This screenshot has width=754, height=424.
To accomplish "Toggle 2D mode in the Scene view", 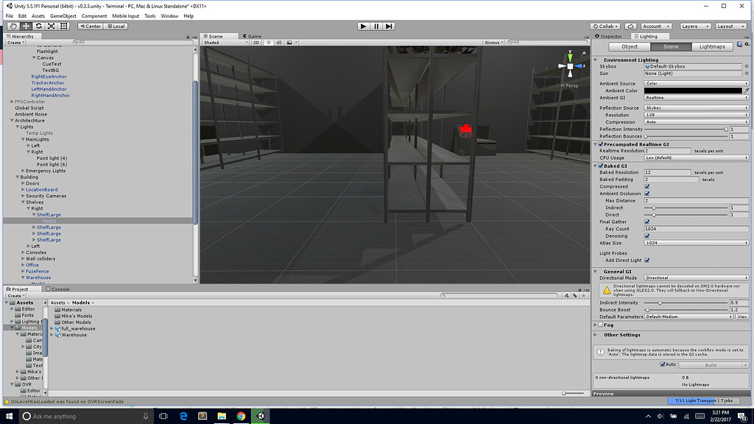I will 256,42.
